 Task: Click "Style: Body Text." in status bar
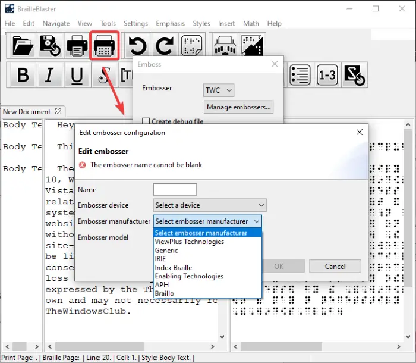coord(166,358)
